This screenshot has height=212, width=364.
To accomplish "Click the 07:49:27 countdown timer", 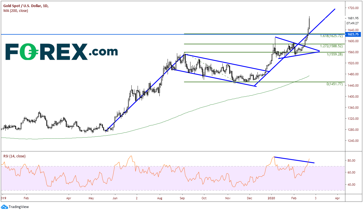I will (x=353, y=23).
